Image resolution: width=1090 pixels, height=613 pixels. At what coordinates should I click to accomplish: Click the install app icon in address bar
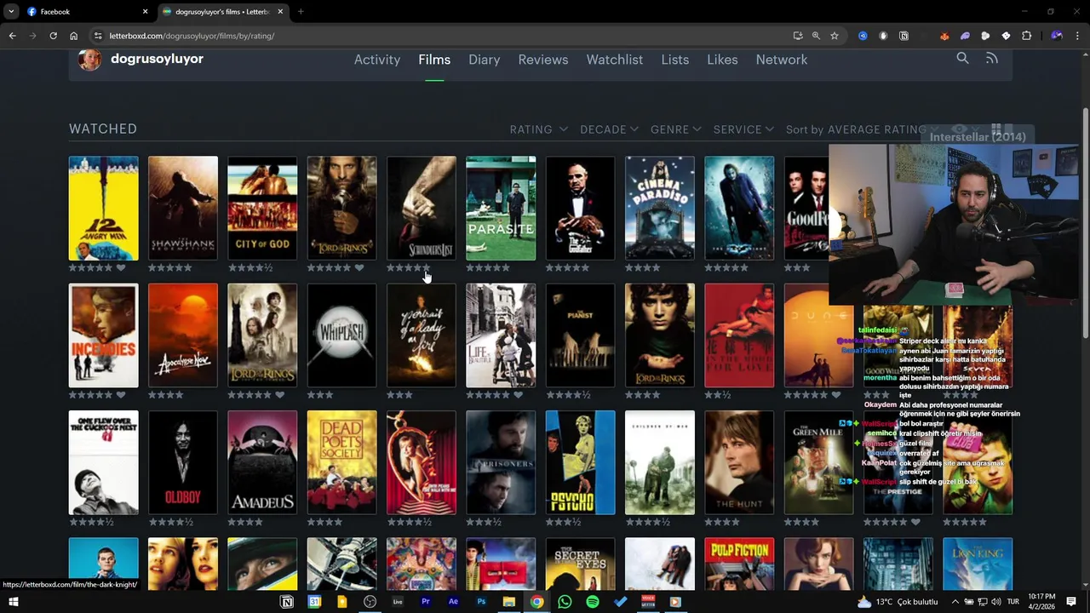[797, 36]
